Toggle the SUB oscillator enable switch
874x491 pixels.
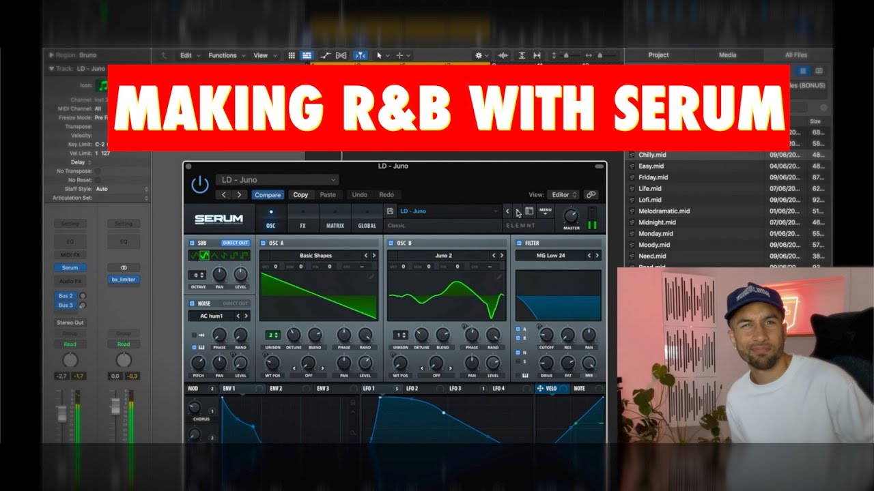(x=193, y=243)
